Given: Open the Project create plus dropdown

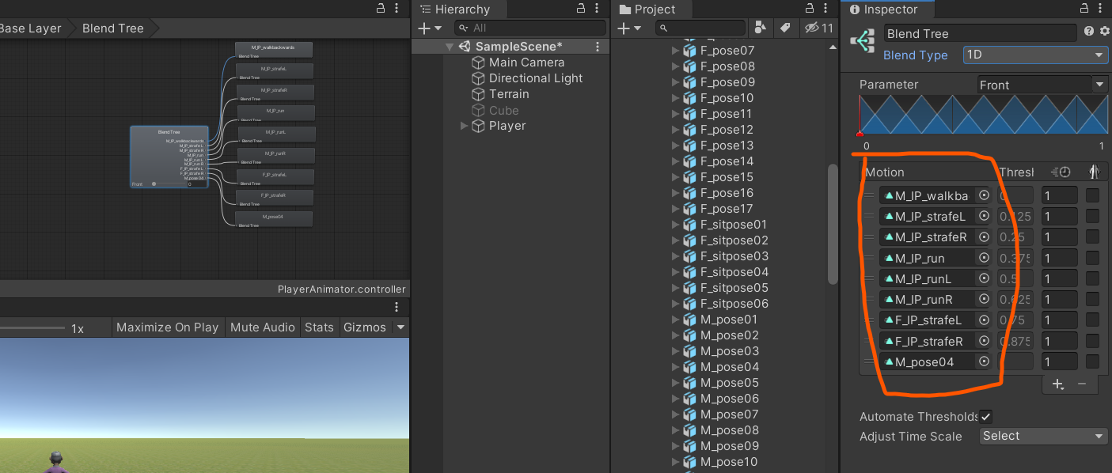Looking at the screenshot, I should click(628, 28).
